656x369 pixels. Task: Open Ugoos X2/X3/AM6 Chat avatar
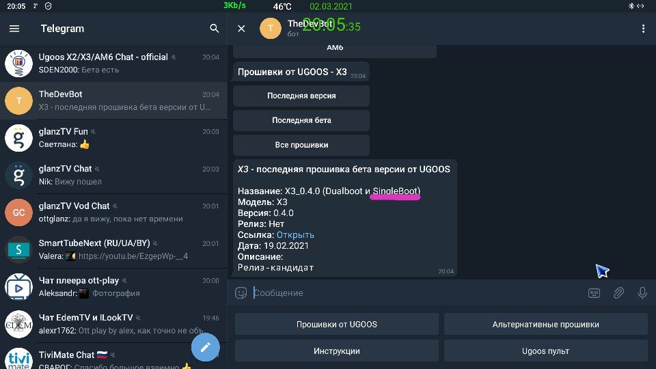(18, 63)
